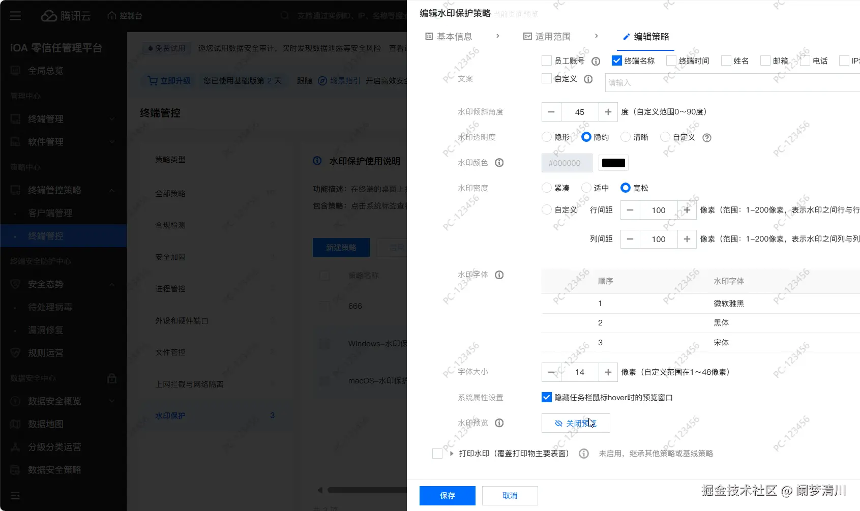
Task: Click info icon next to 水印颜色
Action: (499, 163)
